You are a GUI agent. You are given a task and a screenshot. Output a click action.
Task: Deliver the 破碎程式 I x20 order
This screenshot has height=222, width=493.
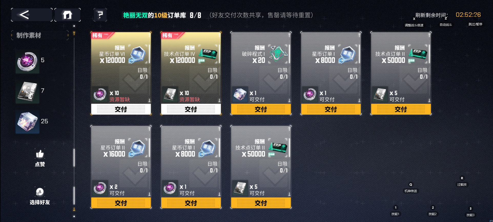click(261, 109)
